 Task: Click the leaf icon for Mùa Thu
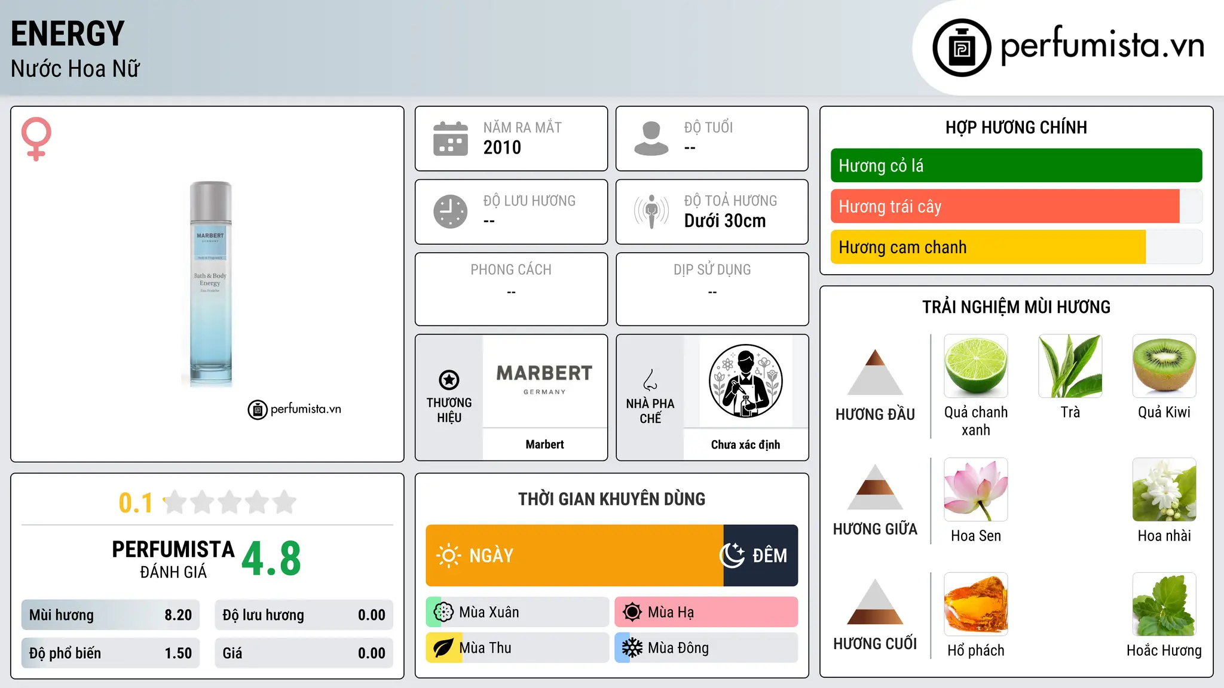pyautogui.click(x=443, y=648)
